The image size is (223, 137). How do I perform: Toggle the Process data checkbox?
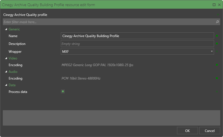63,92
